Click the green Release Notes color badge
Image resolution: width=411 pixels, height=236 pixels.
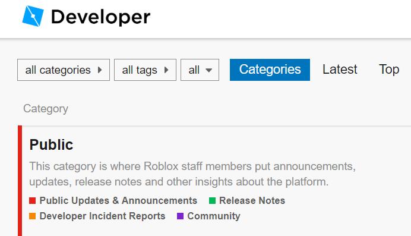(212, 201)
